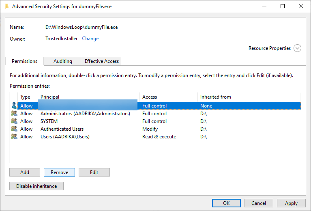Viewport: 311px width, 211px height.
Task: Click Disable inheritance button
Action: 36,186
